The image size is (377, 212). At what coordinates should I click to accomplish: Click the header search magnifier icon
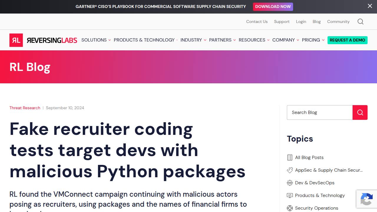(361, 21)
